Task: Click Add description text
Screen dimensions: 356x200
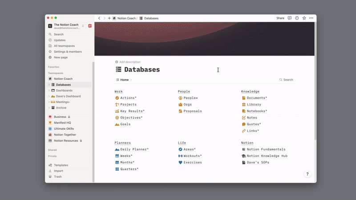Action: (x=130, y=62)
